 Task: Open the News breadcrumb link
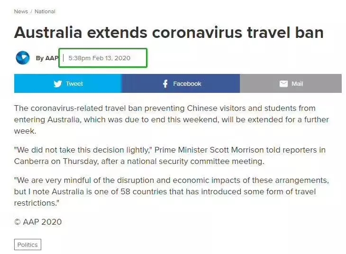pyautogui.click(x=21, y=11)
